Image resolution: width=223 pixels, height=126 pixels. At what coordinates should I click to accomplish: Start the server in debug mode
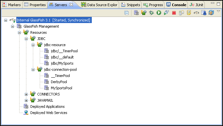pos(151,13)
